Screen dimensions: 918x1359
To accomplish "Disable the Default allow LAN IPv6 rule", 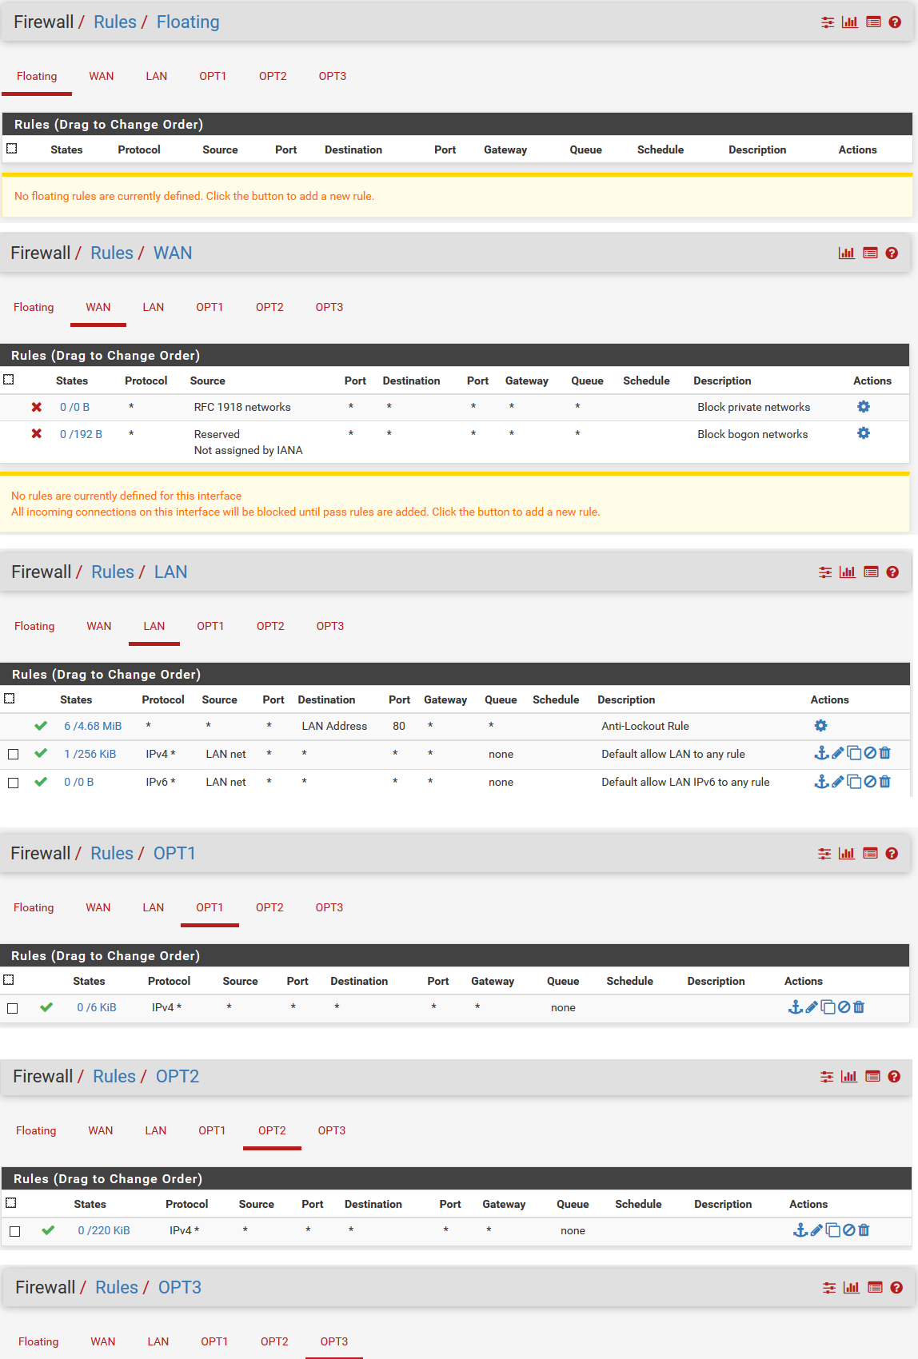I will (x=870, y=782).
